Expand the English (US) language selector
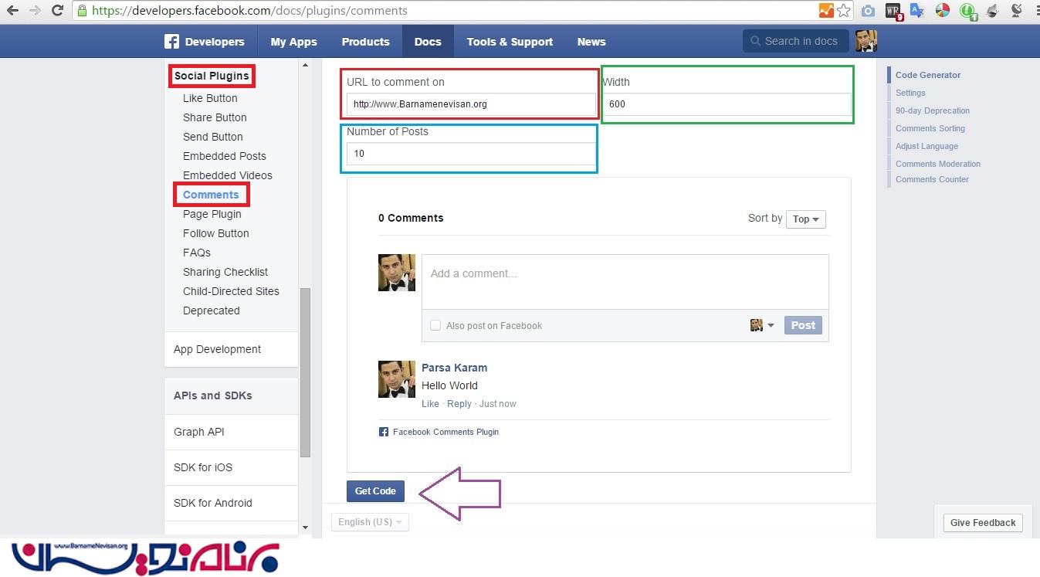1040x577 pixels. click(x=371, y=522)
